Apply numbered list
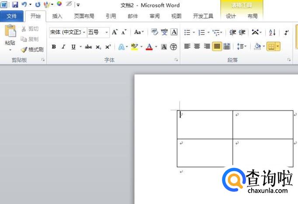 coord(201,32)
